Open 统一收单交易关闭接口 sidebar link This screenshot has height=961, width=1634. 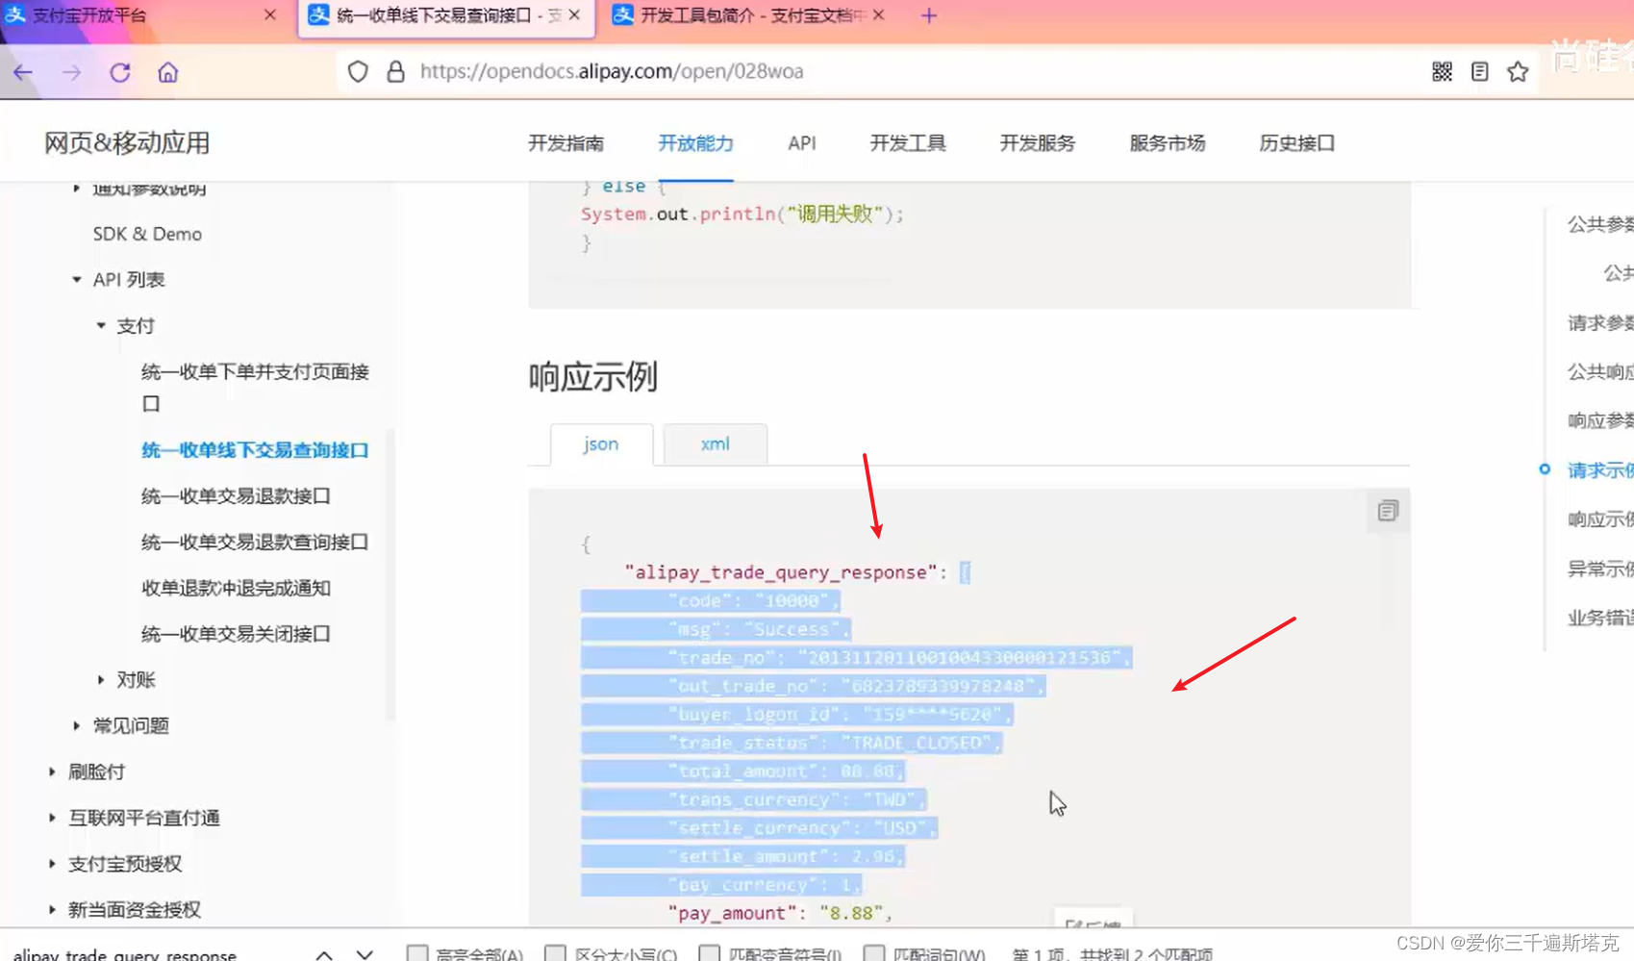click(236, 634)
